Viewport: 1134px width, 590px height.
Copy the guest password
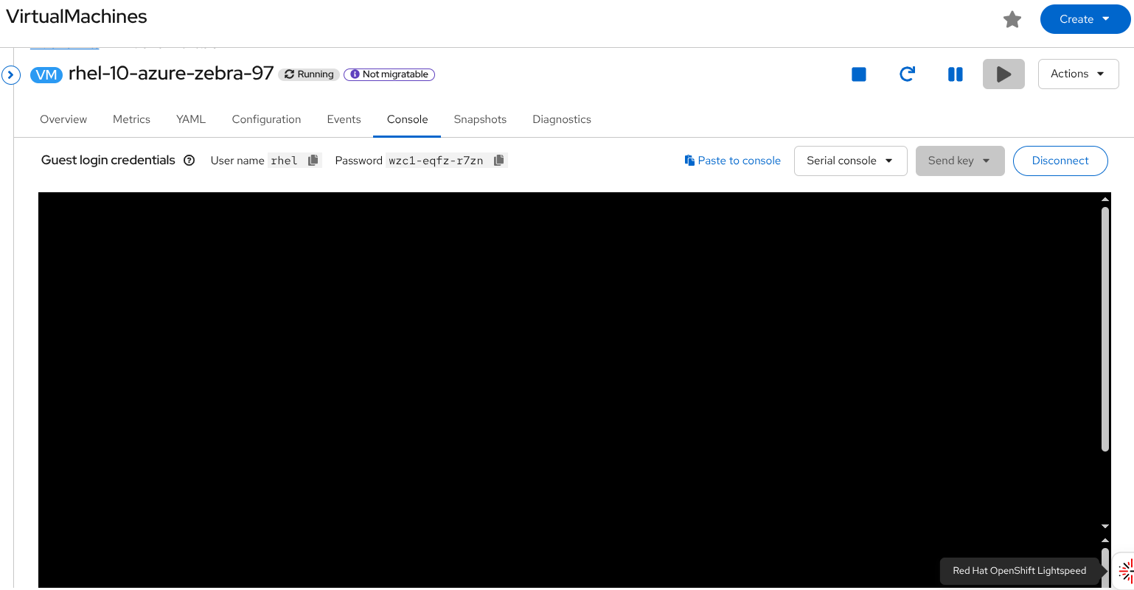[x=499, y=161]
